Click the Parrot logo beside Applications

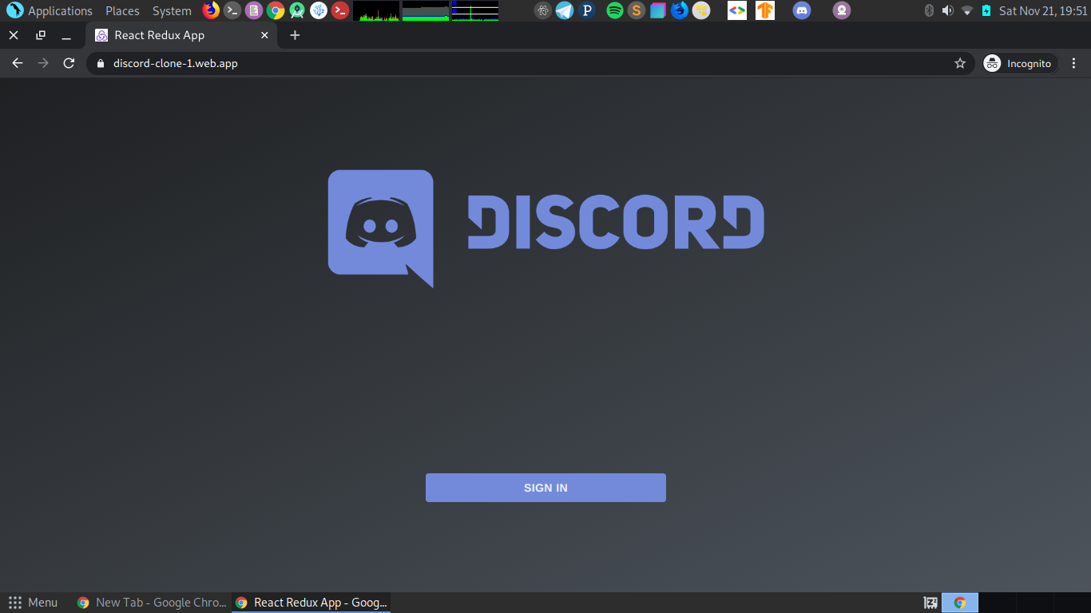pyautogui.click(x=14, y=10)
